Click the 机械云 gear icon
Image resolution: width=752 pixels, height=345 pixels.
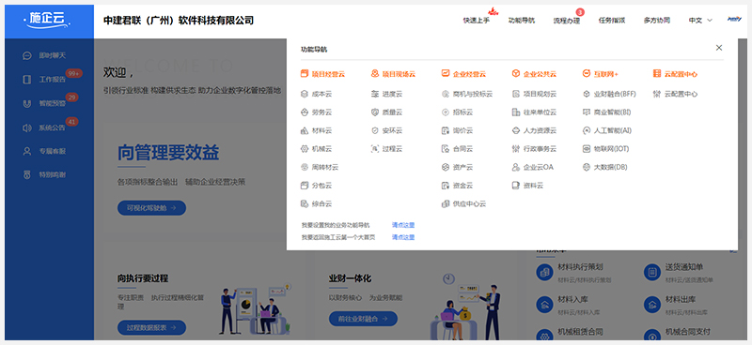(x=304, y=149)
